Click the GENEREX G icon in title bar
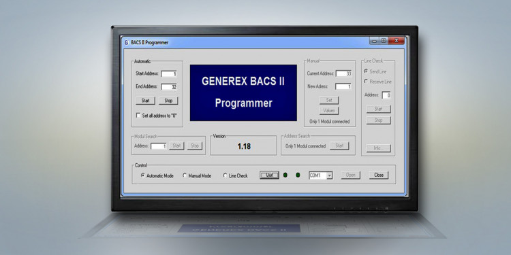Image resolution: width=511 pixels, height=255 pixels. click(126, 43)
